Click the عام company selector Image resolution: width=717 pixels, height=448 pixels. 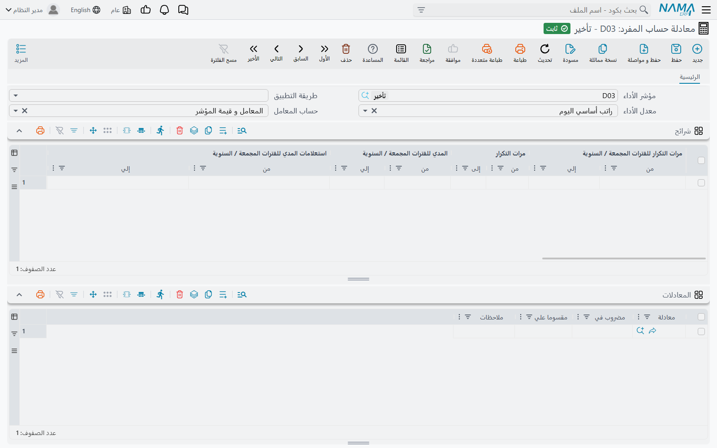121,10
